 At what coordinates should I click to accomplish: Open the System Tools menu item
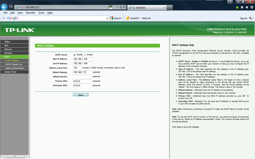tap(15, 72)
